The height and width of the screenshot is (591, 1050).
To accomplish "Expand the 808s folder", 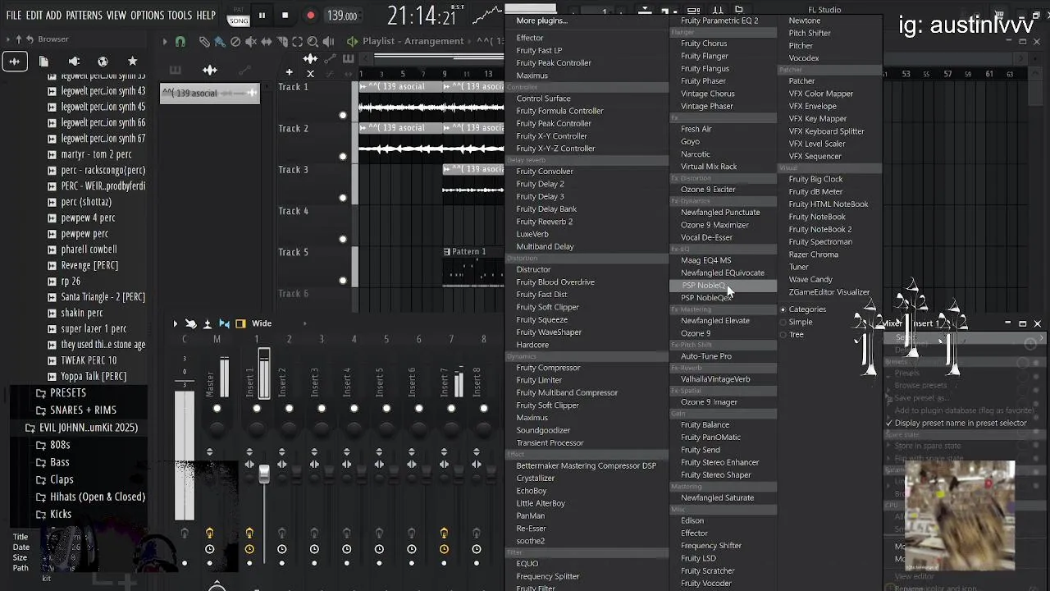I will [x=53, y=445].
